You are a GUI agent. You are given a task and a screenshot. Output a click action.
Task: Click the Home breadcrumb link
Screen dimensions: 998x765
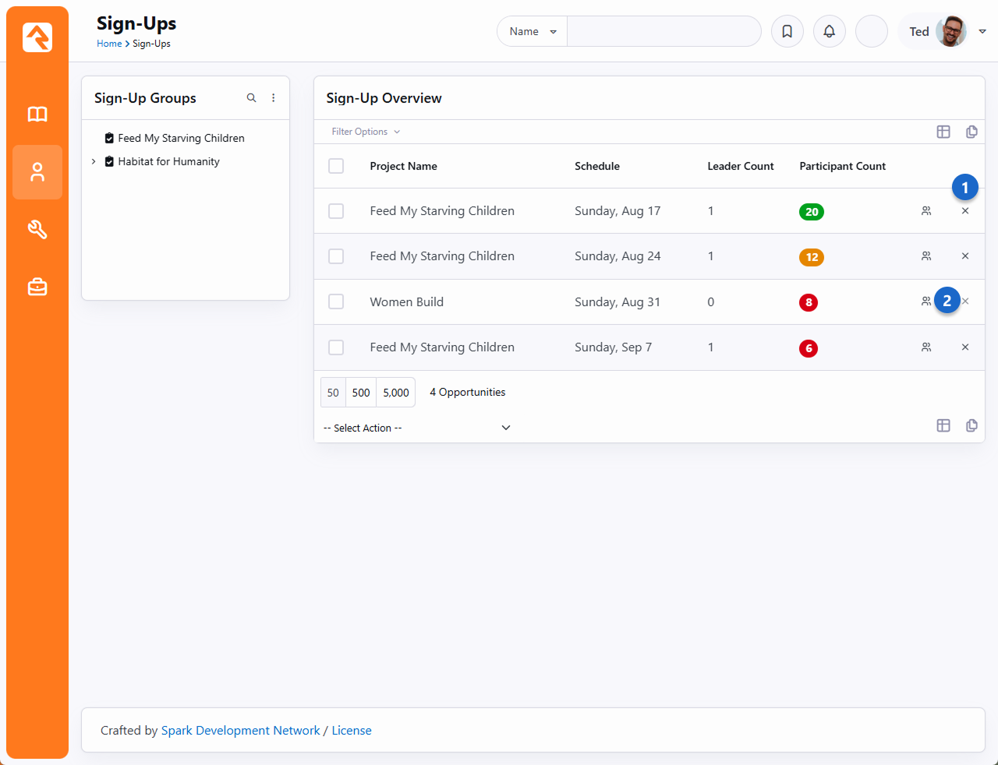point(108,44)
